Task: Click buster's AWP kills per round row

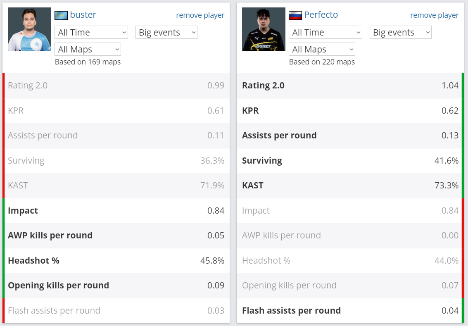Action: 116,236
